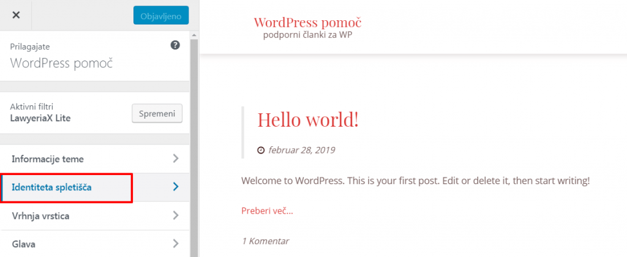Expand the Identiteta spletišča chevron arrow
627x257 pixels.
[176, 187]
